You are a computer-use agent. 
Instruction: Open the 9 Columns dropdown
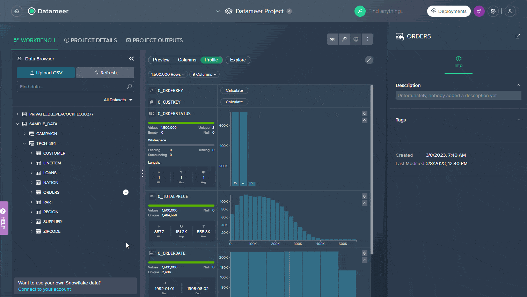point(204,74)
